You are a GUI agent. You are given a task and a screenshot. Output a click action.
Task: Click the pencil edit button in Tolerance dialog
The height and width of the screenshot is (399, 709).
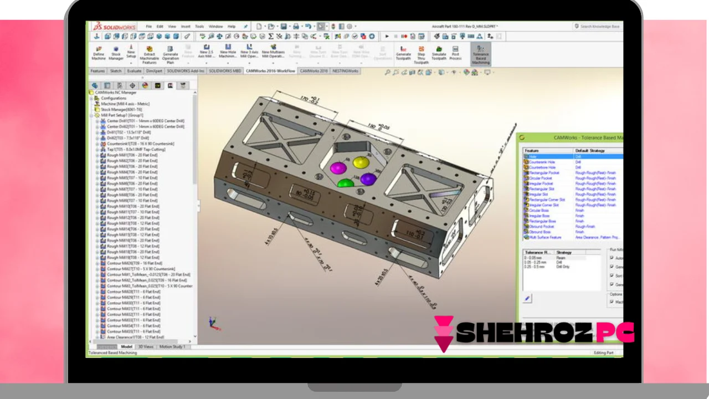pos(527,298)
